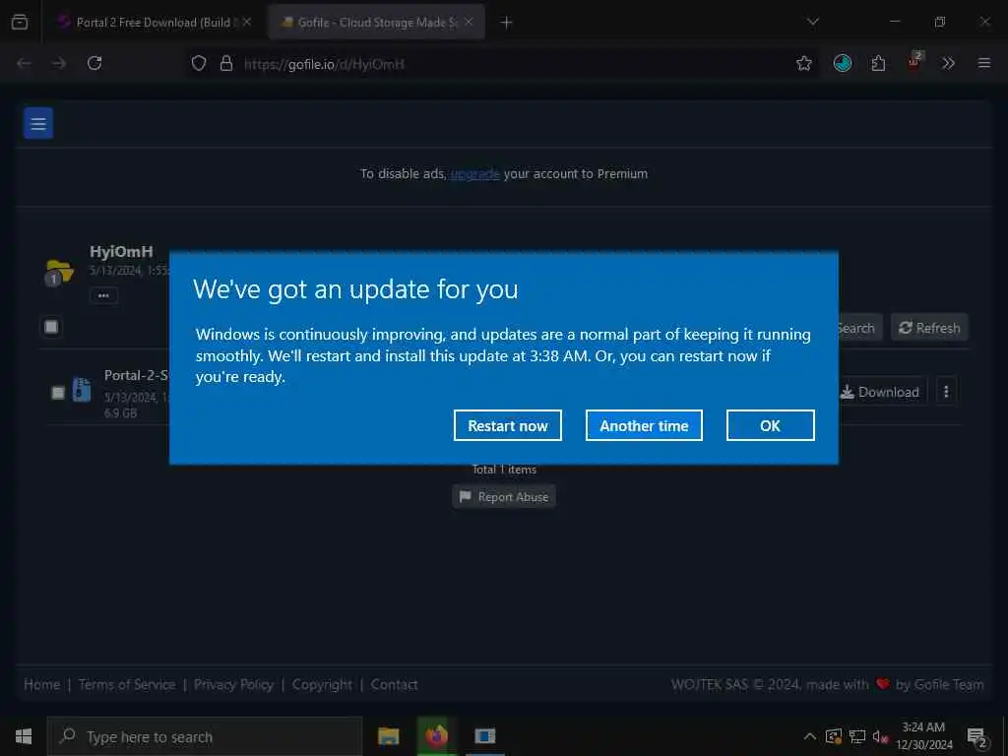The image size is (1008, 756).
Task: Bookmark page with star icon
Action: (803, 63)
